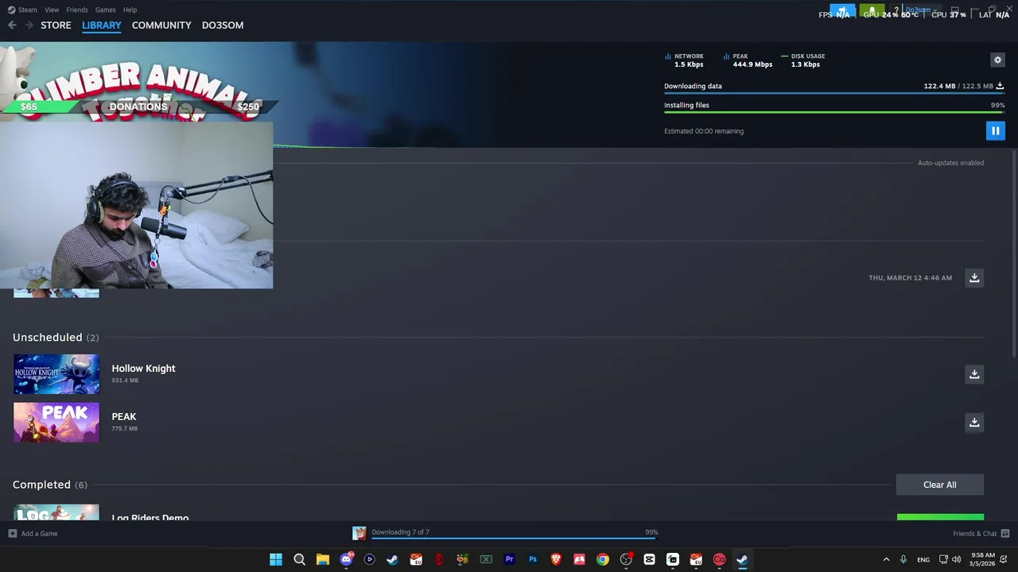1018x572 pixels.
Task: Click the Auto-updates enabled label
Action: point(950,163)
